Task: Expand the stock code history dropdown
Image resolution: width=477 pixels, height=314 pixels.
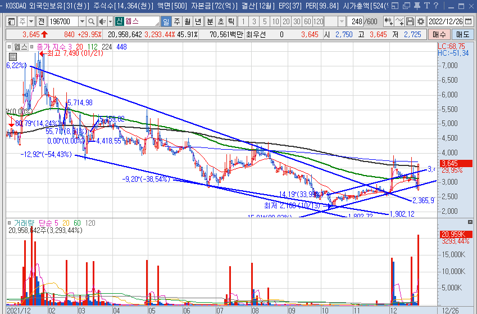Action: (82, 21)
